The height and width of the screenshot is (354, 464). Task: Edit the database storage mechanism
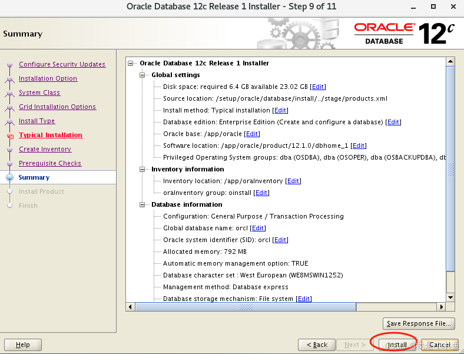point(304,299)
